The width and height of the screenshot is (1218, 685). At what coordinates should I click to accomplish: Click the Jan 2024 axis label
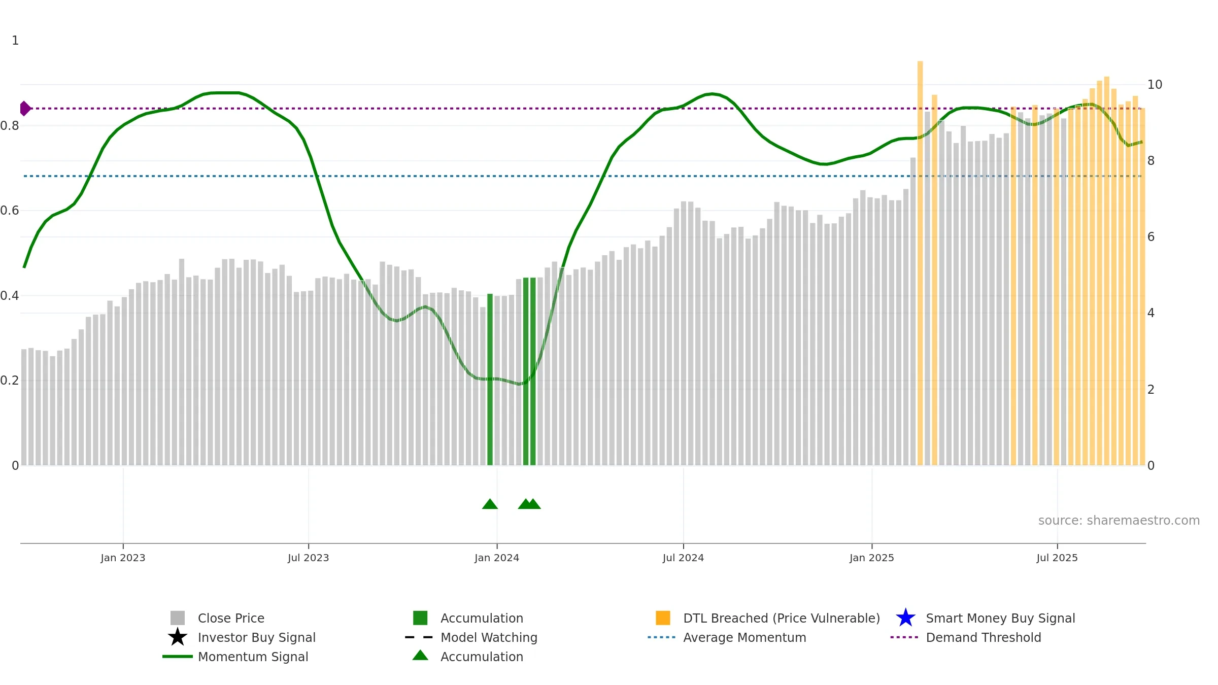point(497,558)
